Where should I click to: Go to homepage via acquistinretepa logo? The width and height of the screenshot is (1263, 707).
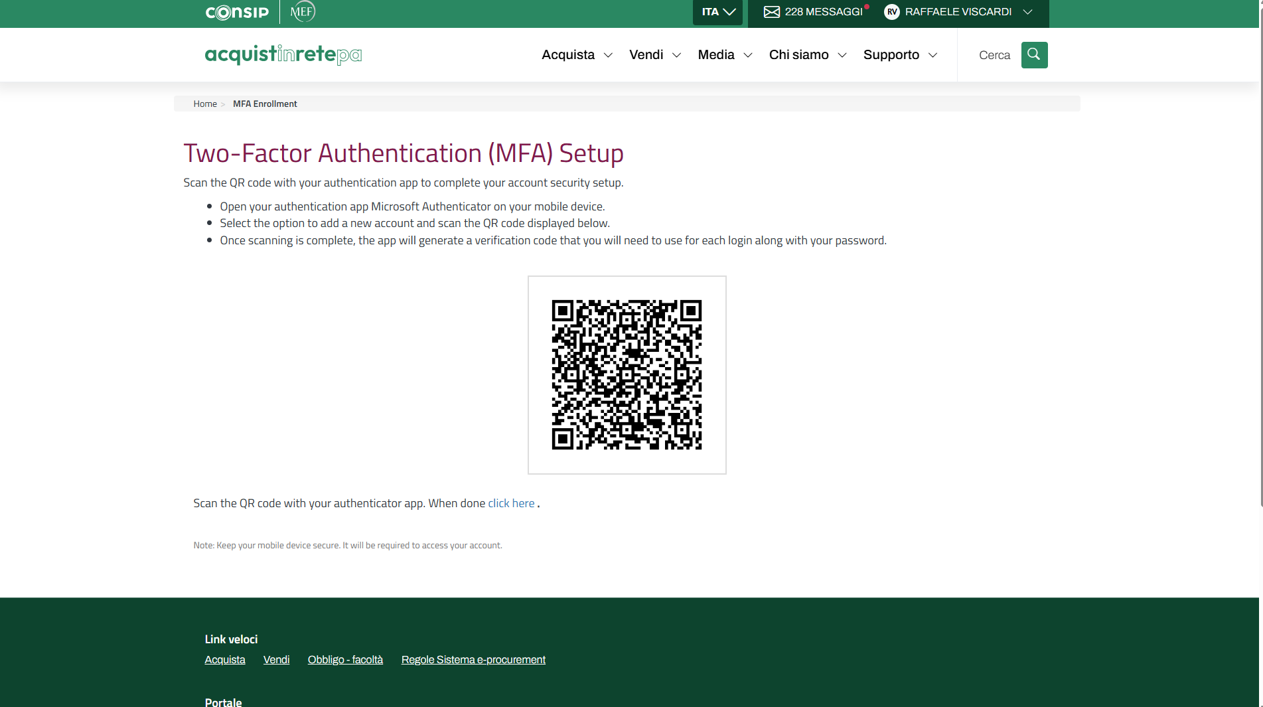283,54
